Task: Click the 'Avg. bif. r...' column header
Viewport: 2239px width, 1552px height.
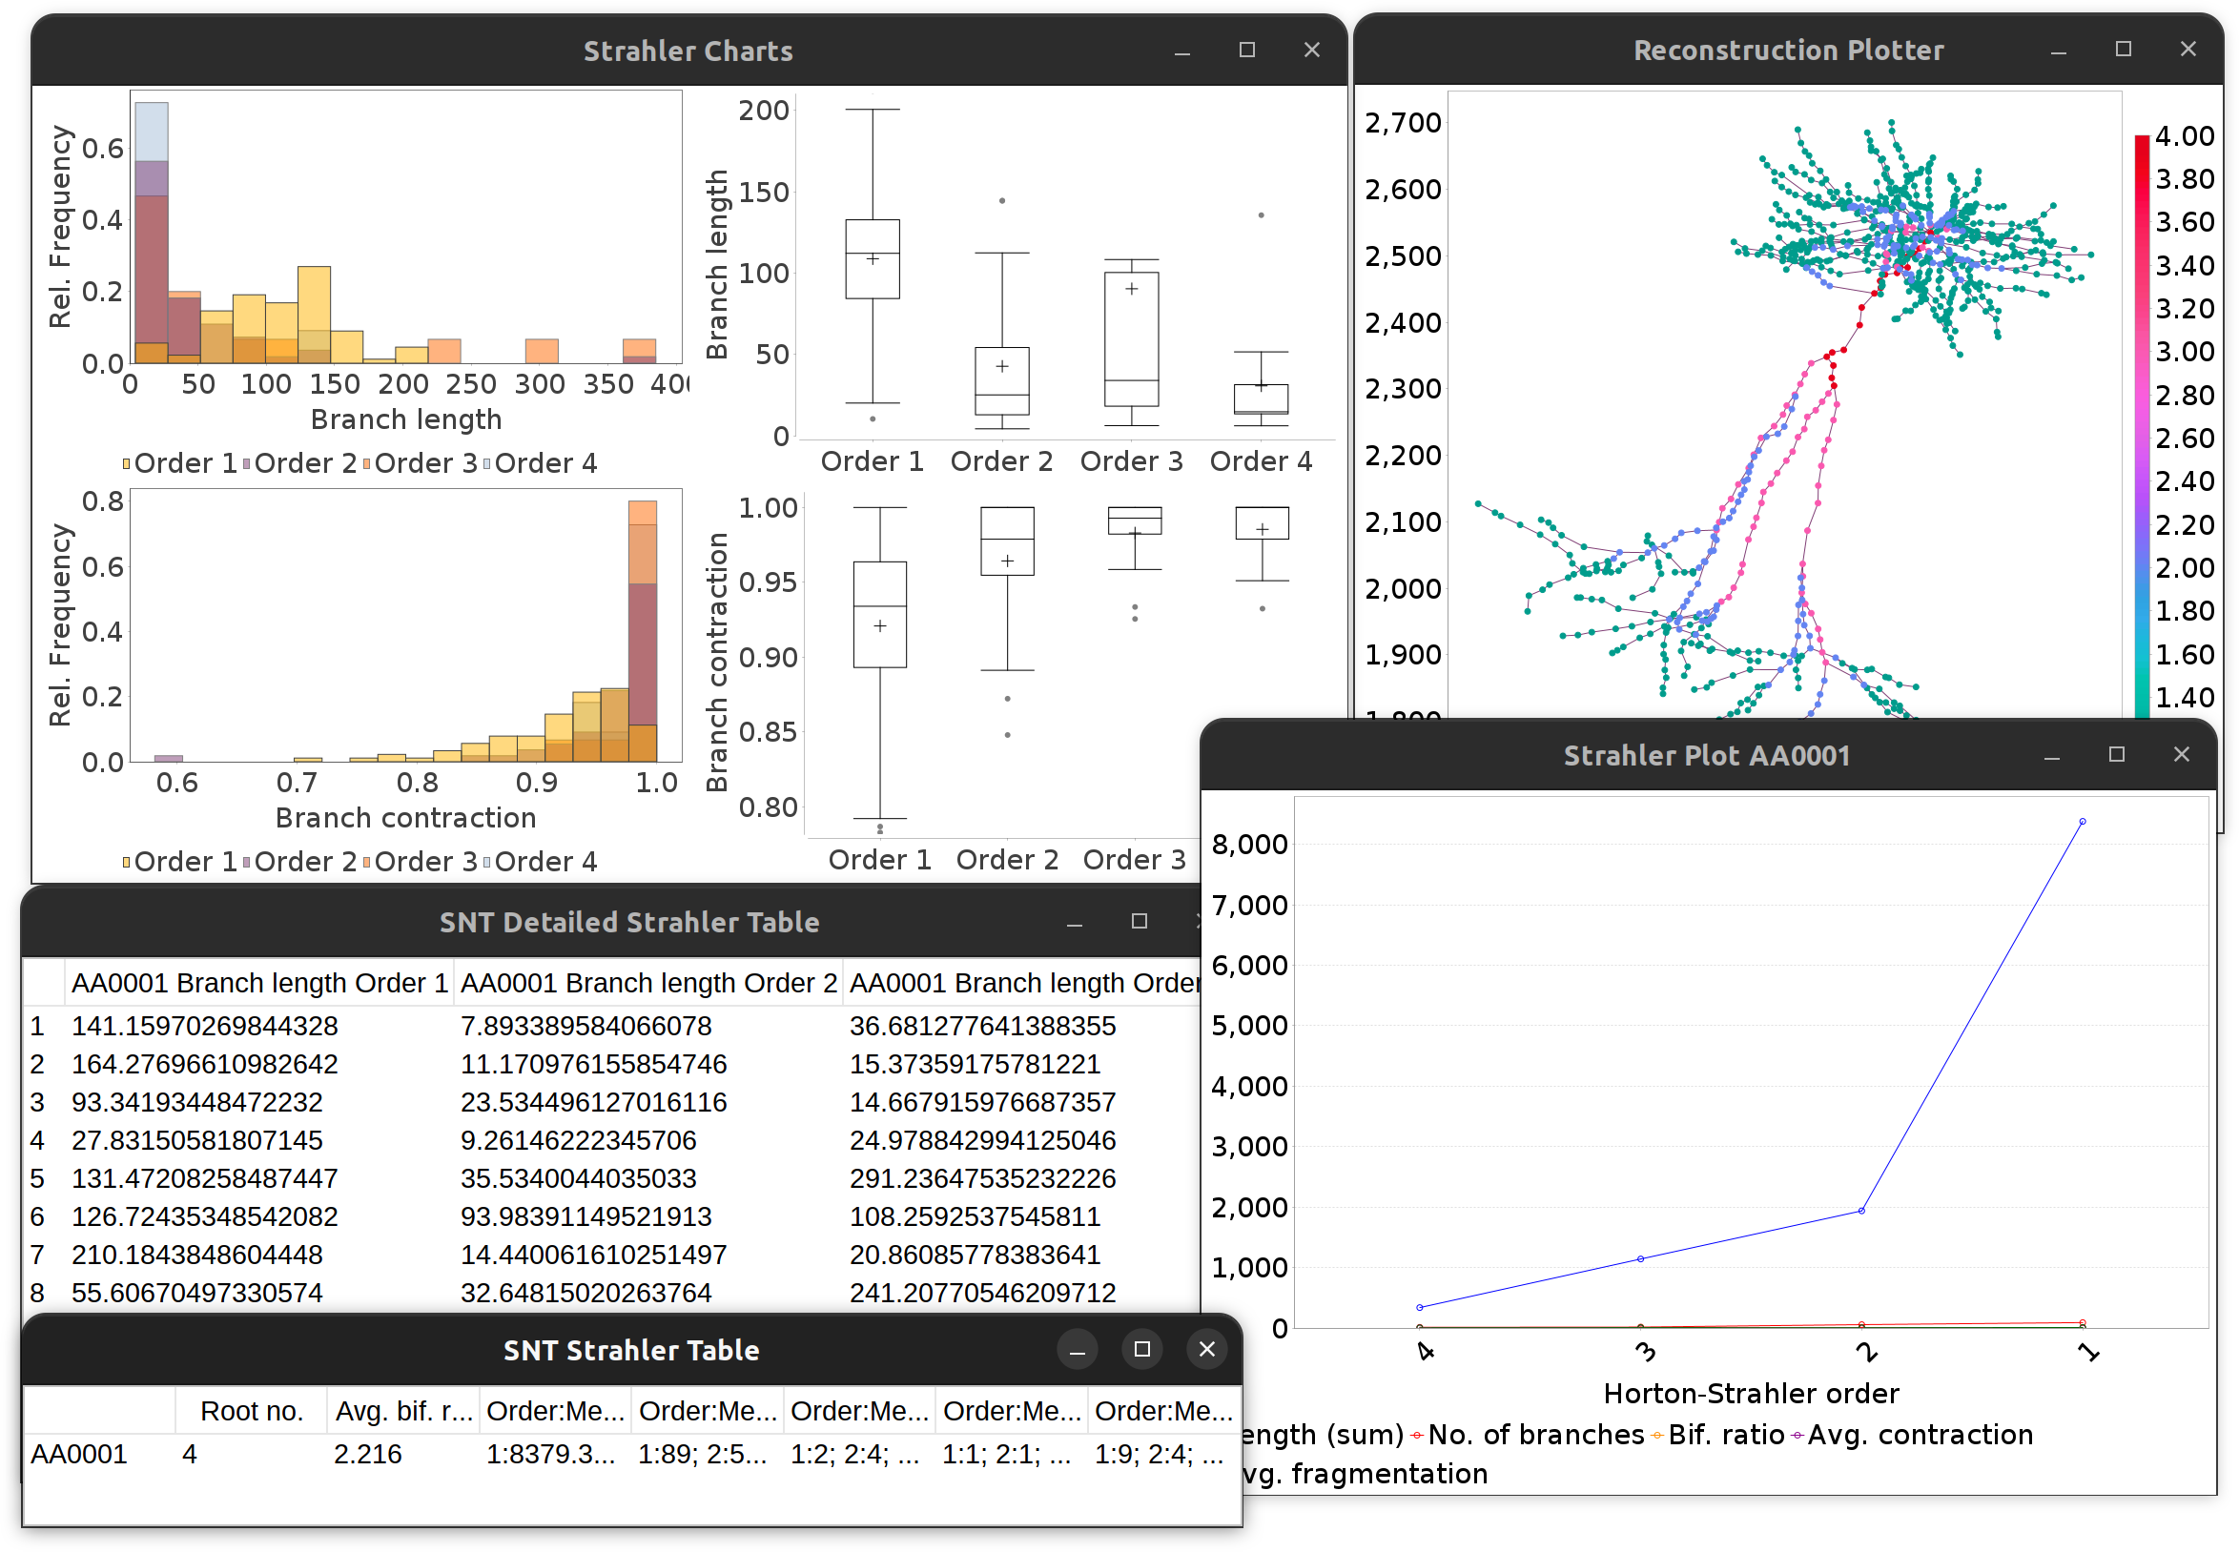Action: coord(402,1411)
